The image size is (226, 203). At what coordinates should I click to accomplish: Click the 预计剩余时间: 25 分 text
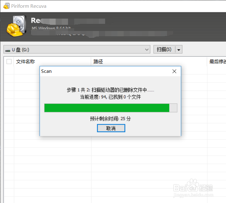110,119
